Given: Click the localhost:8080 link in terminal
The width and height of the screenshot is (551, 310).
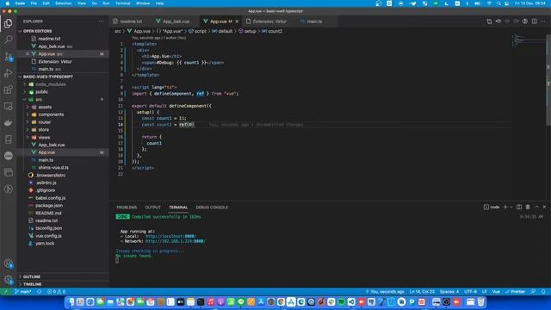Looking at the screenshot, I should tap(170, 237).
